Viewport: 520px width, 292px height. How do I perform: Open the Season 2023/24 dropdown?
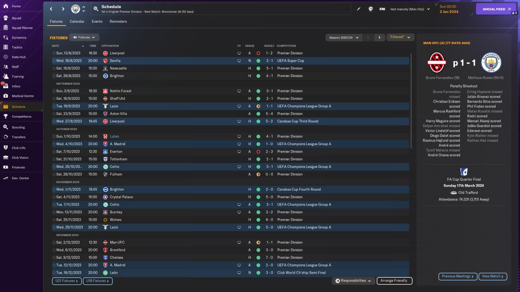344,38
